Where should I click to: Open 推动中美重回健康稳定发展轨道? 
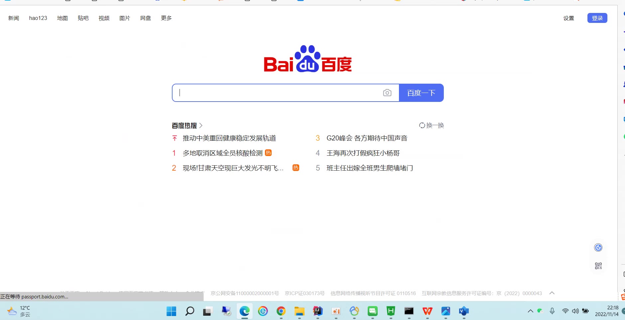tap(229, 138)
